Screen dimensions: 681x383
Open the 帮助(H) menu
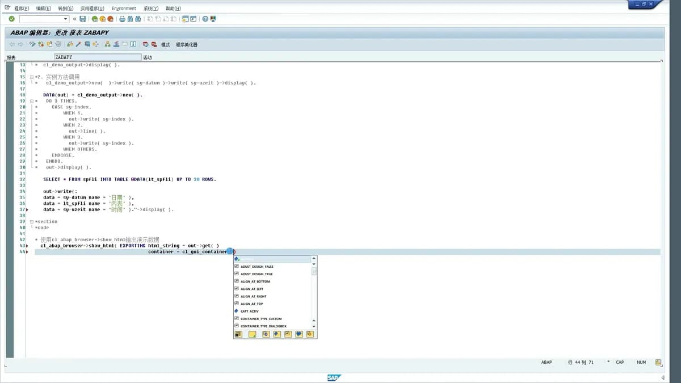[x=173, y=9]
